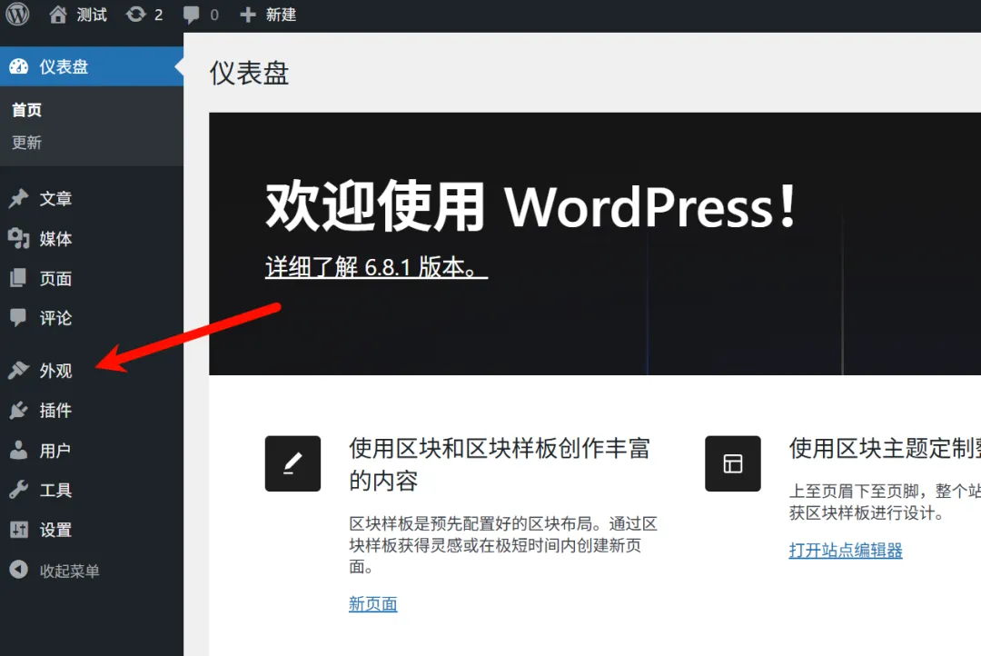Click the comments bubble icon in admin bar
Image resolution: width=981 pixels, height=656 pixels.
192,15
